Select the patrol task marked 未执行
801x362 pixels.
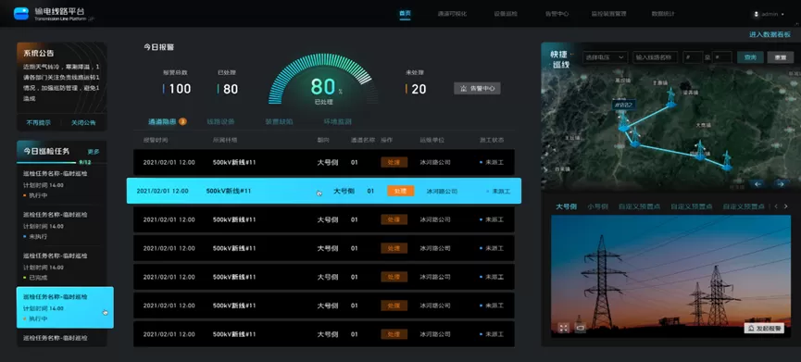point(62,226)
